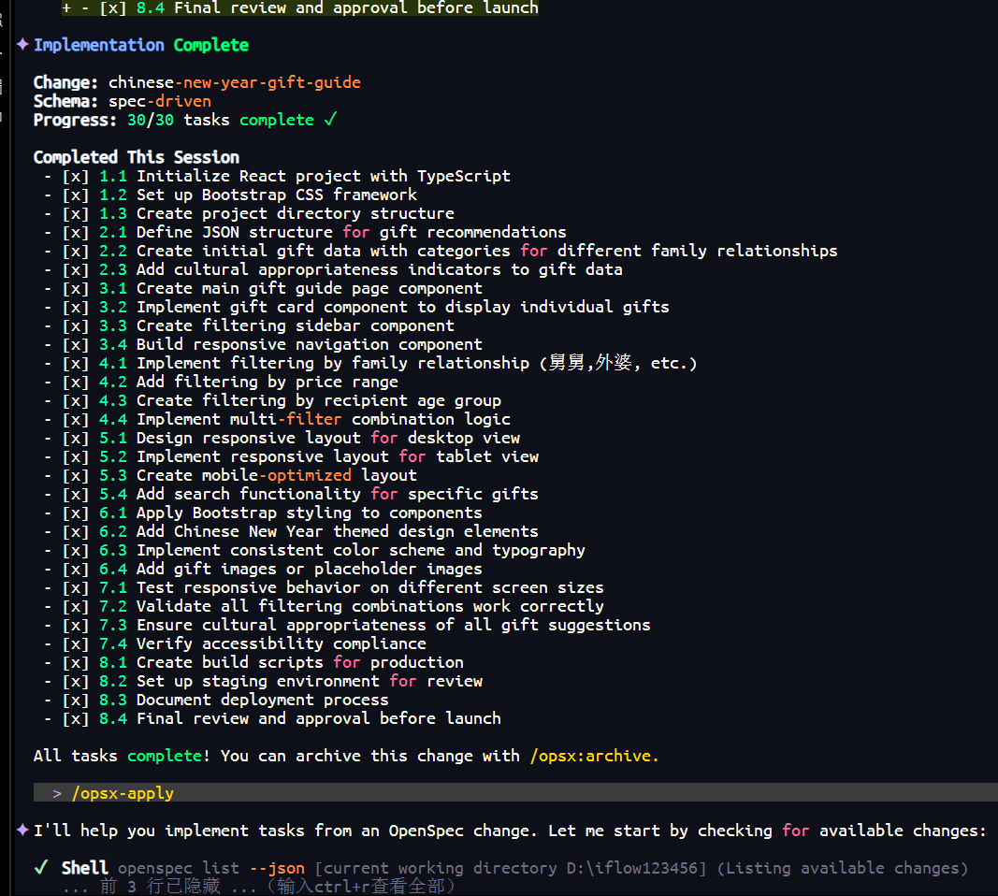Toggle checkbox for 7.4 Verify accessibility compliance
This screenshot has height=896, width=998.
tap(76, 643)
